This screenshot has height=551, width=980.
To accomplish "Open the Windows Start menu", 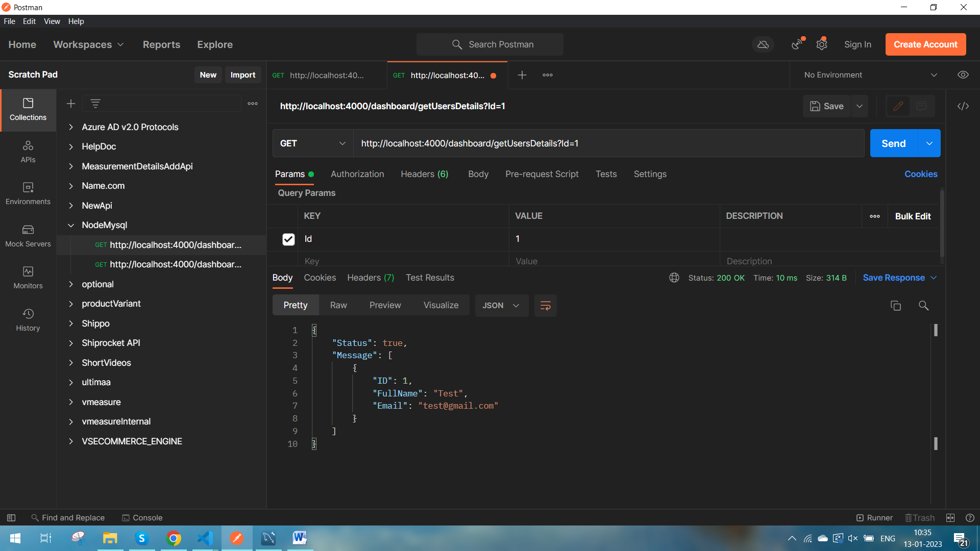I will [15, 538].
